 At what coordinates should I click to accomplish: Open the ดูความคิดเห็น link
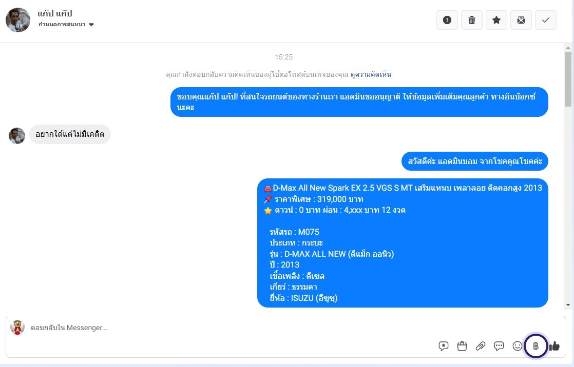click(371, 74)
